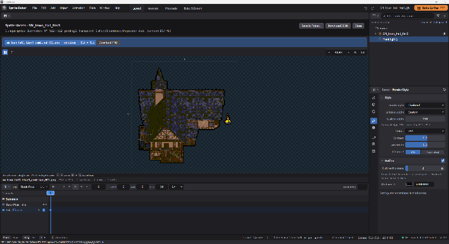Switch to the Animate workspace tab
449x244 pixels.
click(153, 8)
